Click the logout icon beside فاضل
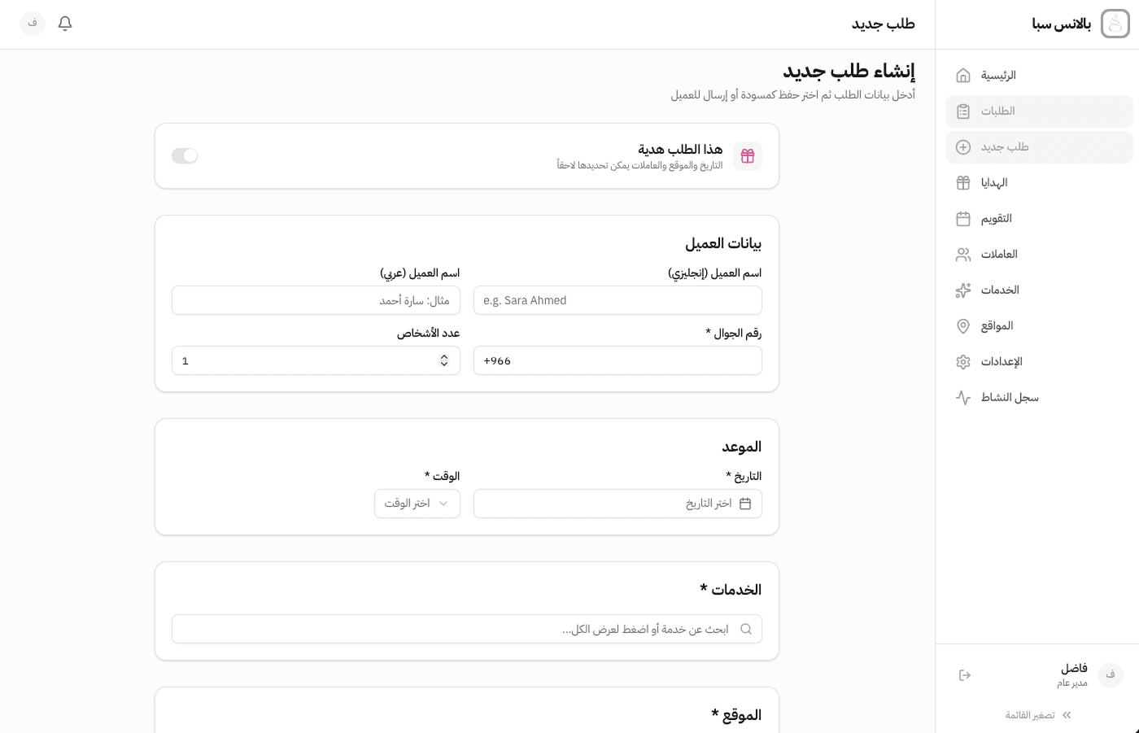 pos(965,675)
